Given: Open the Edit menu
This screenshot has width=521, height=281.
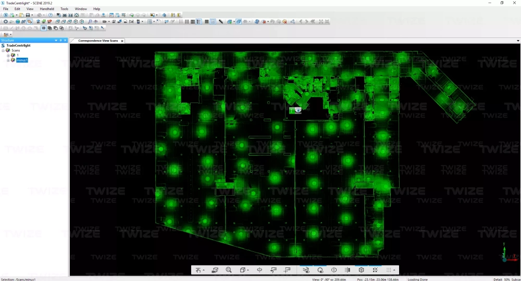Looking at the screenshot, I should point(17,9).
